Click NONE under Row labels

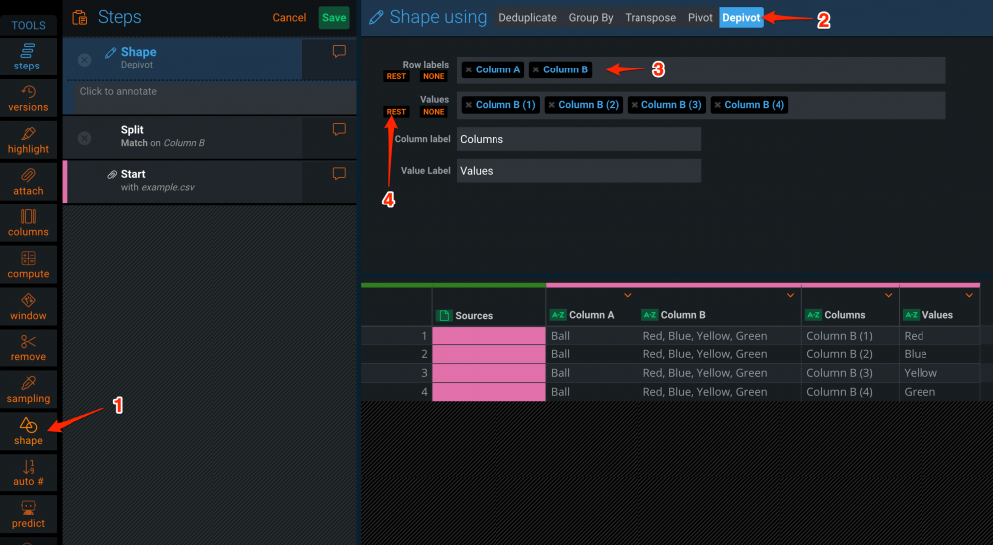434,76
